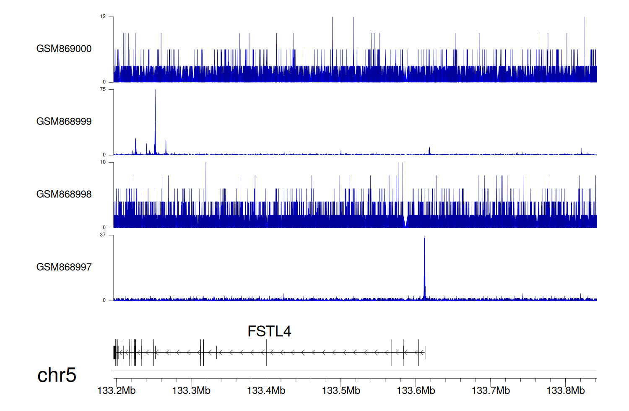This screenshot has height=411, width=629.
Task: Click the FSTL4 gene name
Action: point(269,331)
